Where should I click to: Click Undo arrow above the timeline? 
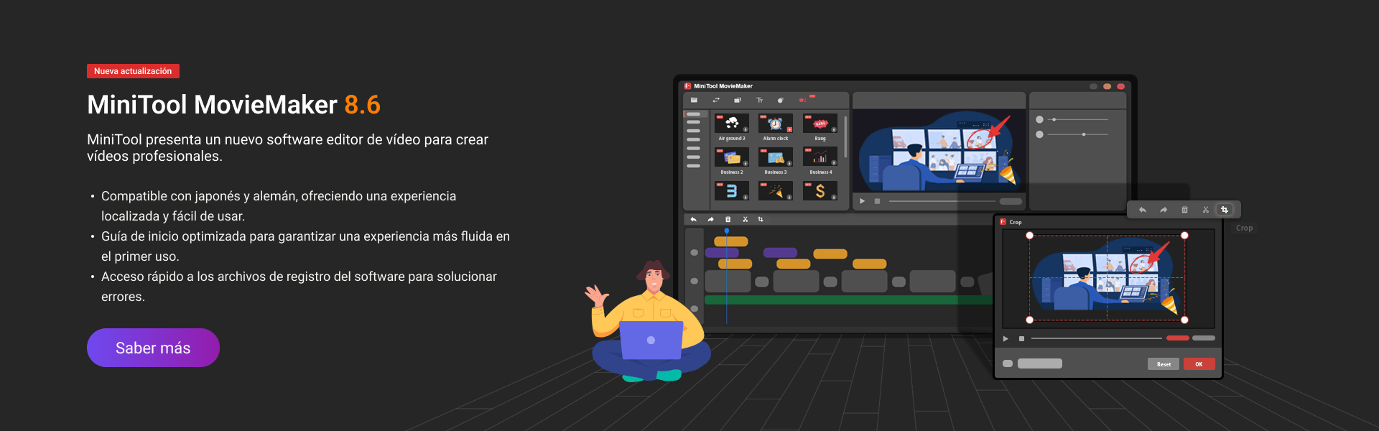point(693,219)
